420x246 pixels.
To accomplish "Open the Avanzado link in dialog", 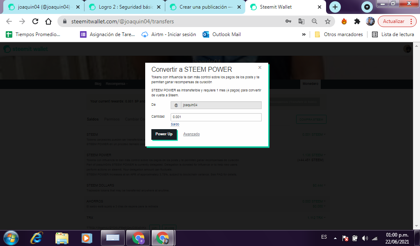I will point(191,134).
